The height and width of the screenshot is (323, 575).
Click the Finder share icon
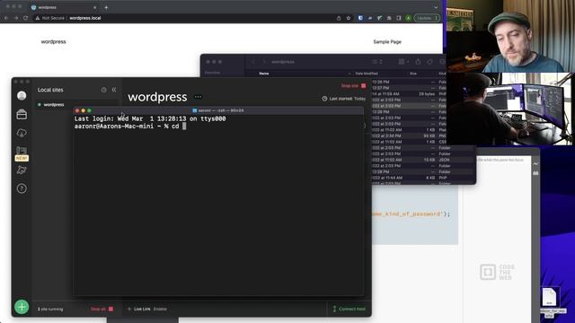click(x=418, y=62)
